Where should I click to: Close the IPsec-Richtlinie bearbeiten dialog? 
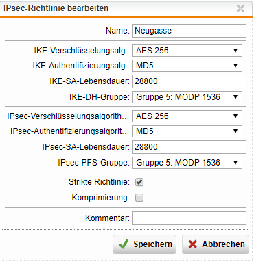(240, 8)
